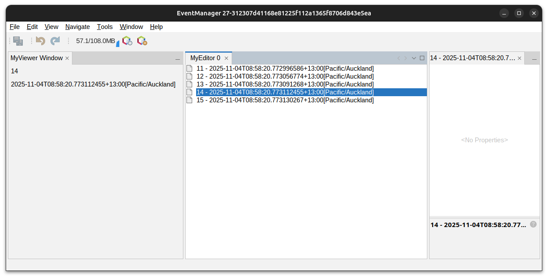The width and height of the screenshot is (548, 278).
Task: Click the profiler icon with pause badge
Action: pyautogui.click(x=142, y=41)
